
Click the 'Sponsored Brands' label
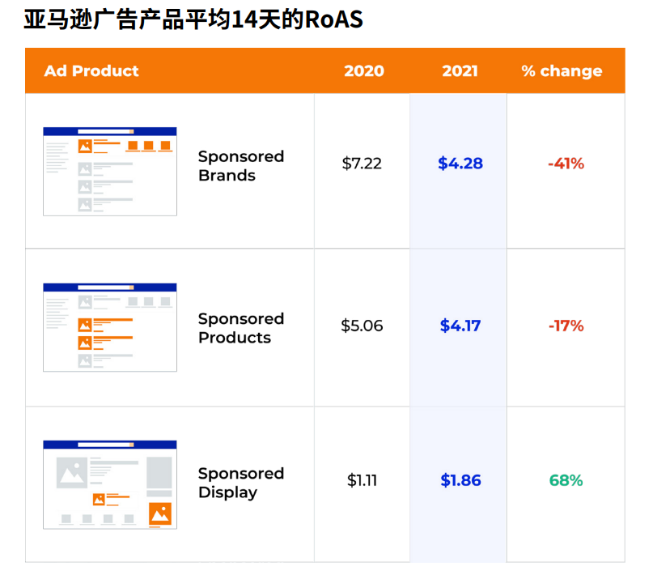(x=241, y=166)
